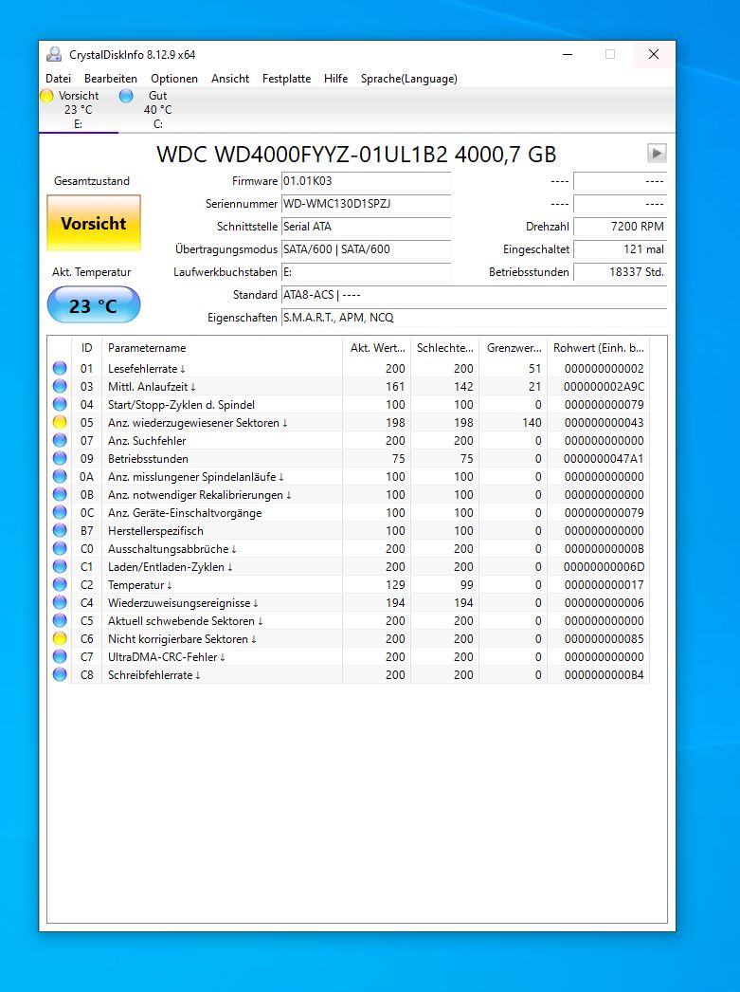
Task: Click the ID column header
Action: (86, 348)
